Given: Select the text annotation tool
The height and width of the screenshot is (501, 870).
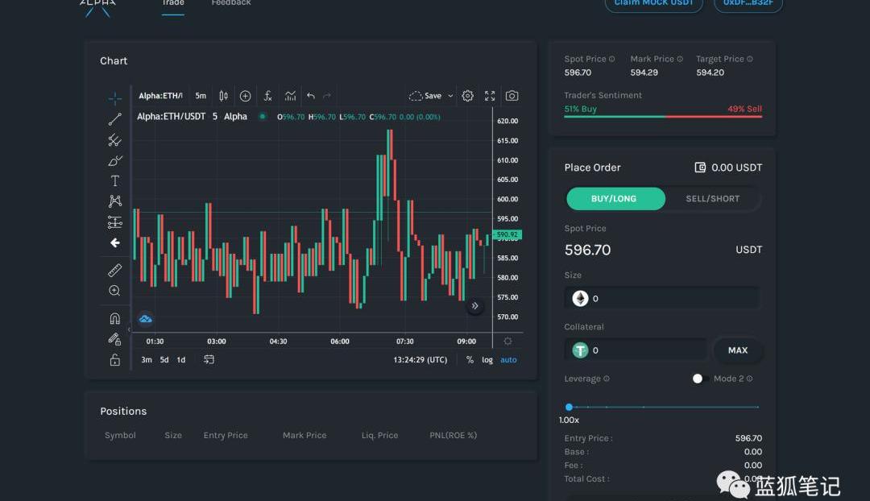Looking at the screenshot, I should [x=115, y=181].
